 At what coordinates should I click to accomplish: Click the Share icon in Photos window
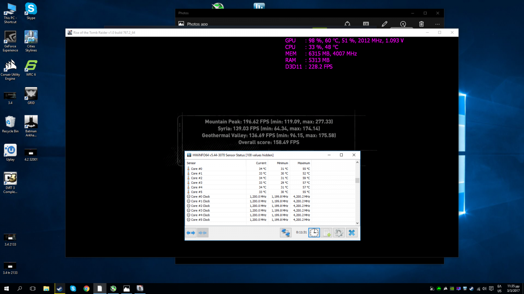coord(348,24)
